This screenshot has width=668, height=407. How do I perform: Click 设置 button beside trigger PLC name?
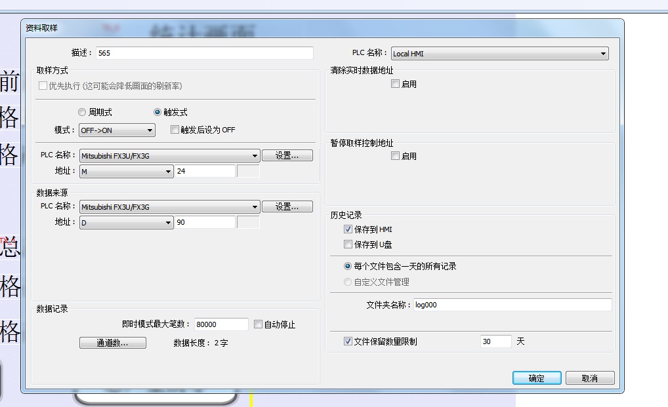pyautogui.click(x=287, y=156)
